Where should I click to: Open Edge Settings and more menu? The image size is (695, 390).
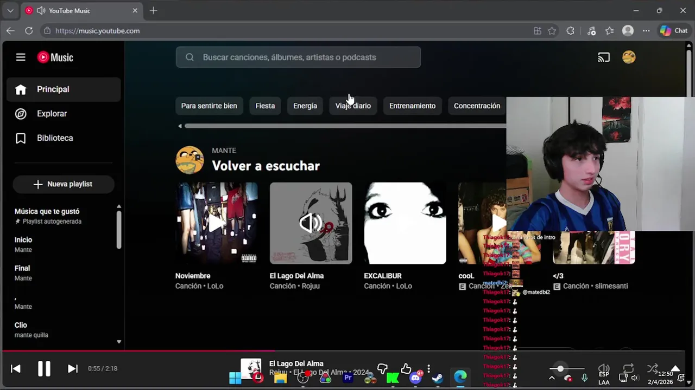(646, 31)
